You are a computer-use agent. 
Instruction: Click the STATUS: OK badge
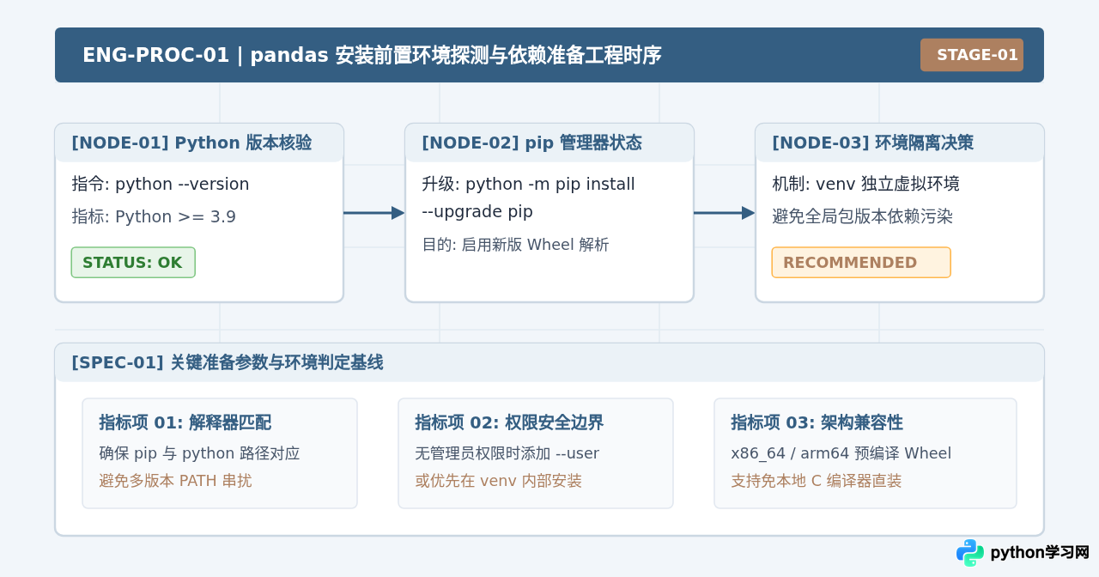(133, 263)
